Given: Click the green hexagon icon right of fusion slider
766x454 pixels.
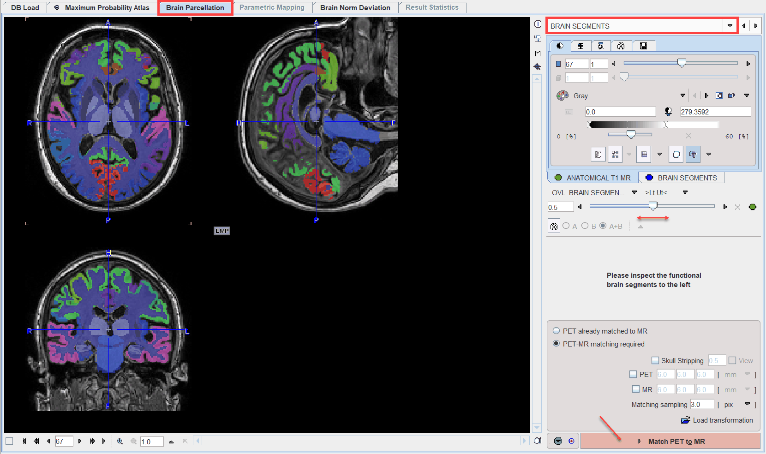Looking at the screenshot, I should (x=753, y=207).
